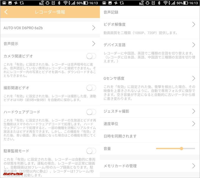The image size is (200, 178).
Task: Adjust the 音量 volume slider handle
Action: (x=181, y=149)
